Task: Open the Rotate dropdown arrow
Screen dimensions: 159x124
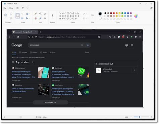Action: click(29, 14)
